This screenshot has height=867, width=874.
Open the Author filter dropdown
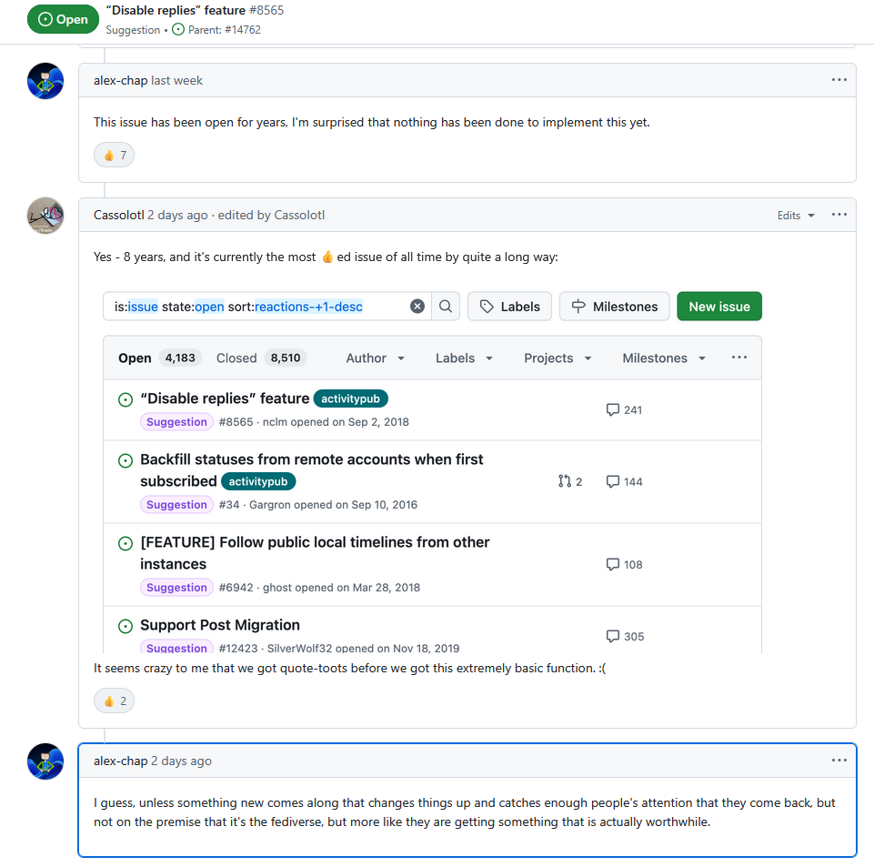click(x=375, y=358)
